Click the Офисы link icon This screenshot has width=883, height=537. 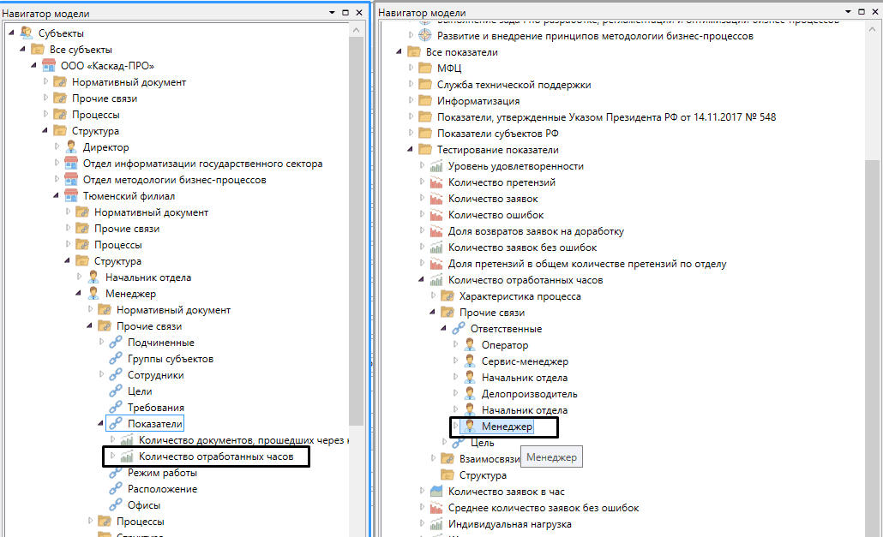click(x=116, y=505)
